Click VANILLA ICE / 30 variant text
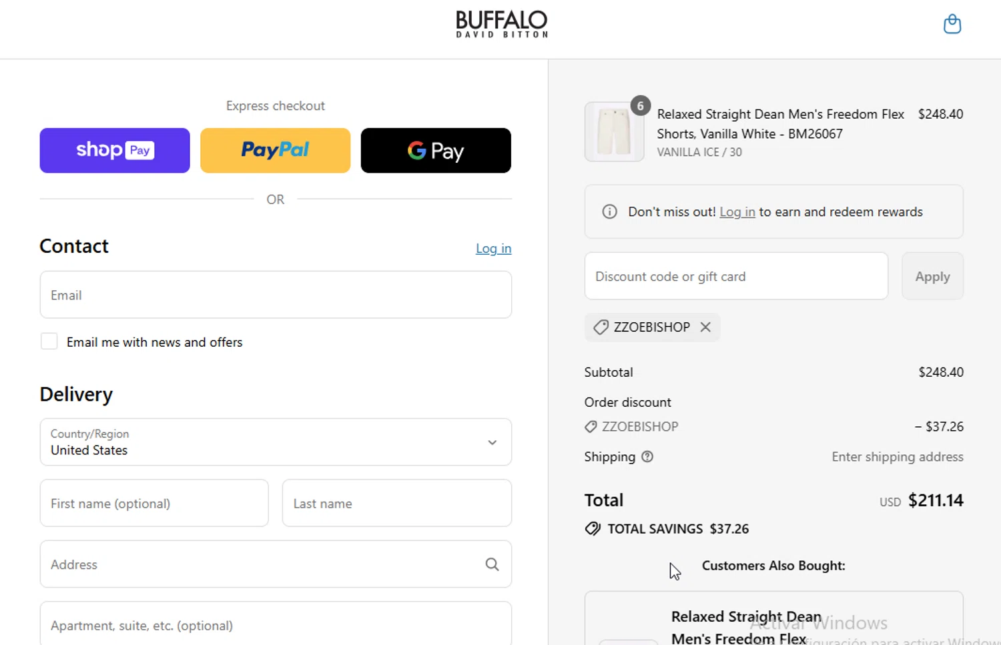The height and width of the screenshot is (645, 1001). [699, 152]
